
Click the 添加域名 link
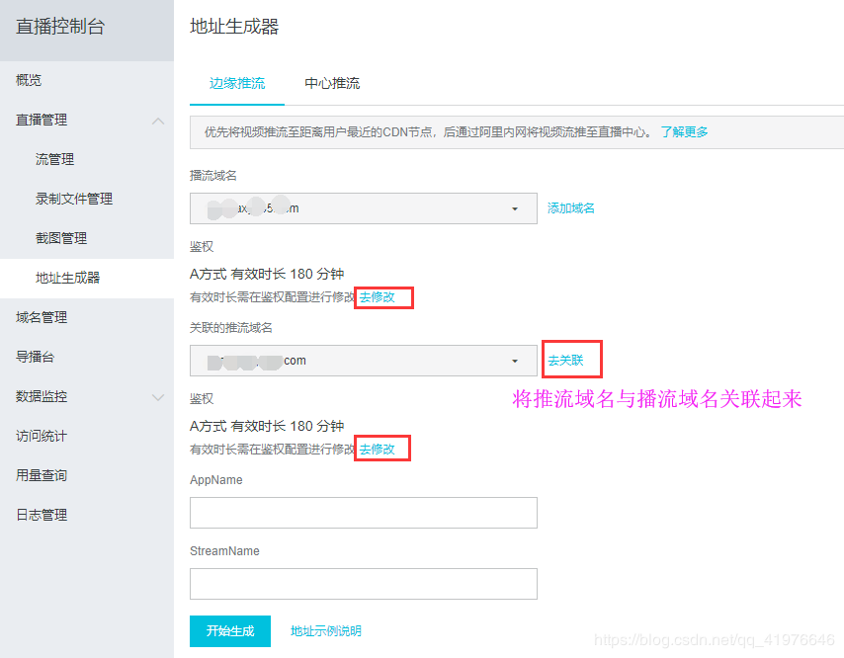pos(571,208)
